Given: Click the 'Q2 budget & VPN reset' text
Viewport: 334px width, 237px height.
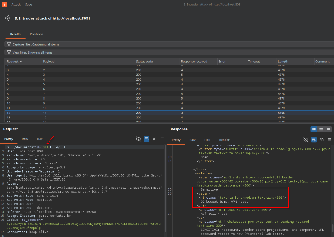Looking at the screenshot, I should click(x=224, y=201).
